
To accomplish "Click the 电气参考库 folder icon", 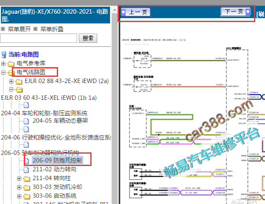I will pos(11,64).
